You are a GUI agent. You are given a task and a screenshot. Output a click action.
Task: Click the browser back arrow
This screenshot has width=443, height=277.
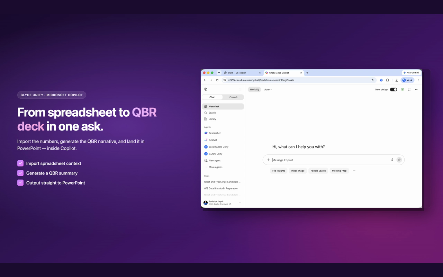(x=205, y=80)
